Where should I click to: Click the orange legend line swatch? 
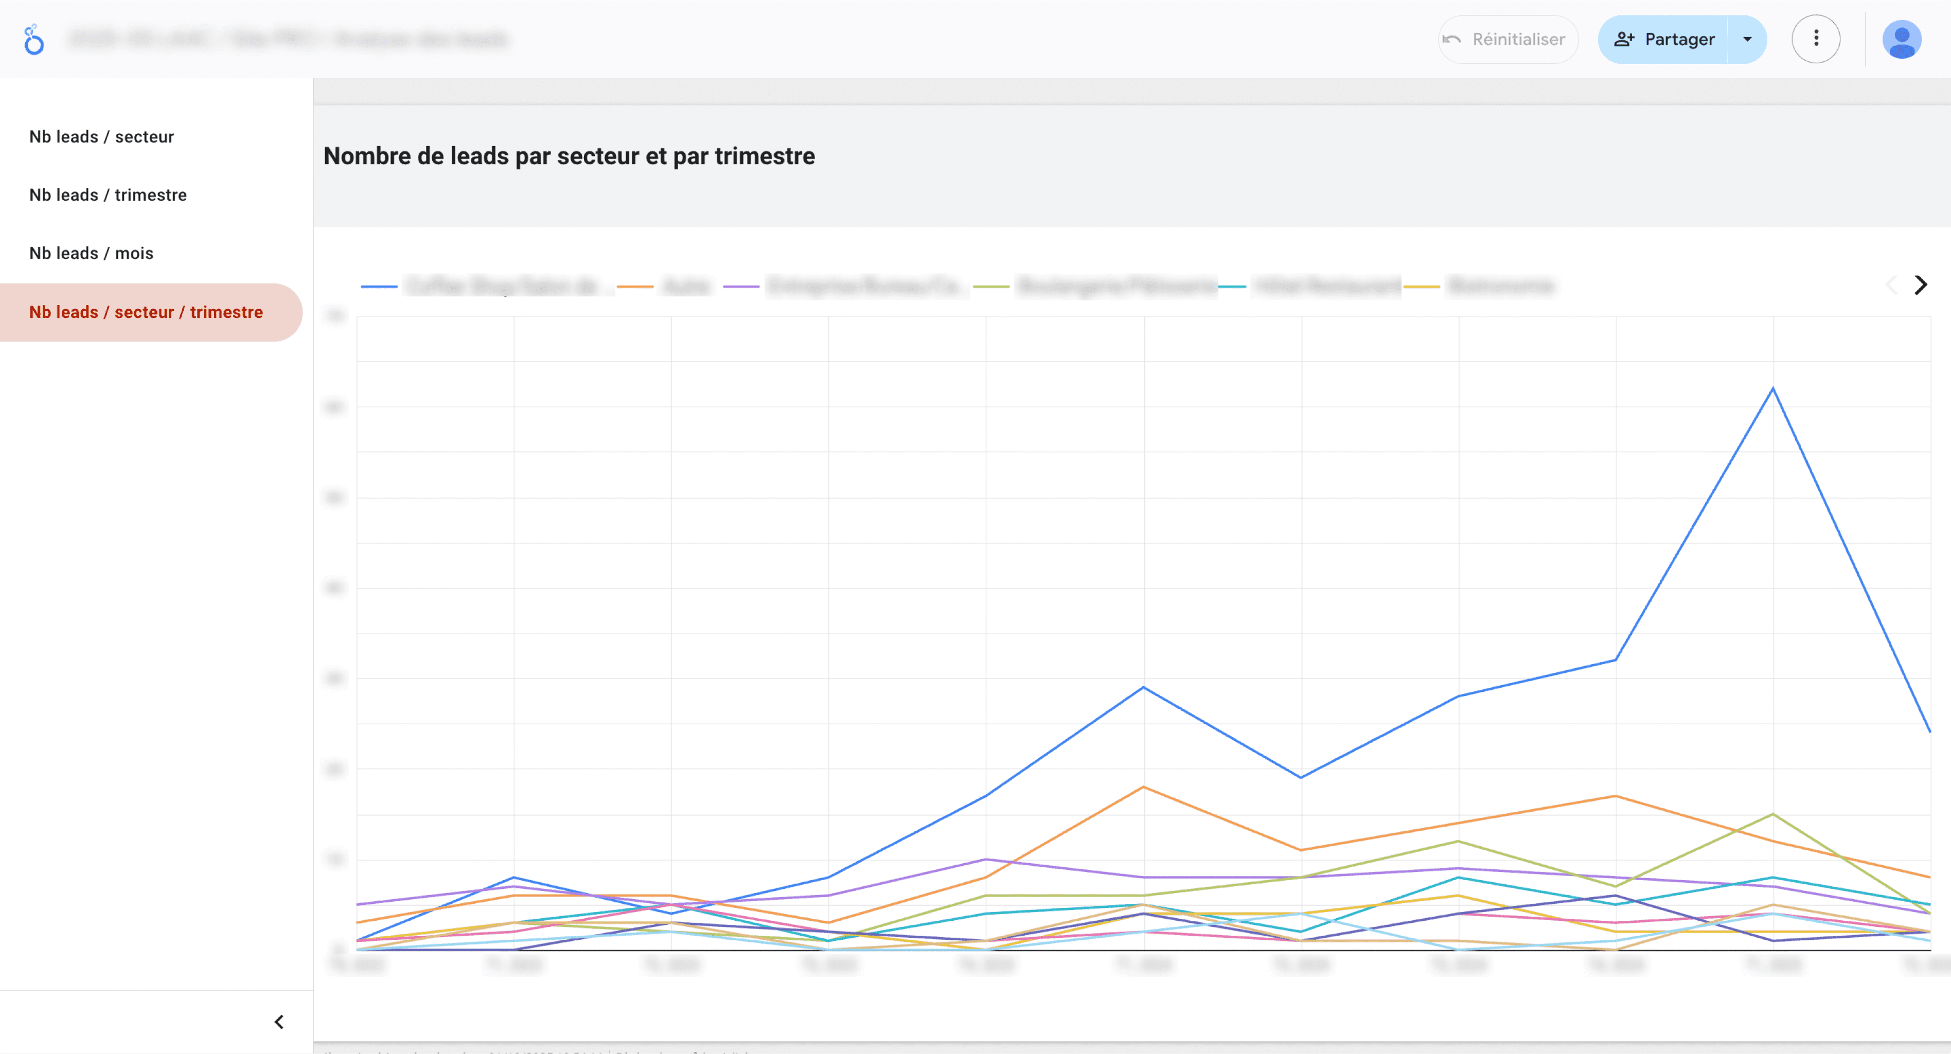pos(635,287)
